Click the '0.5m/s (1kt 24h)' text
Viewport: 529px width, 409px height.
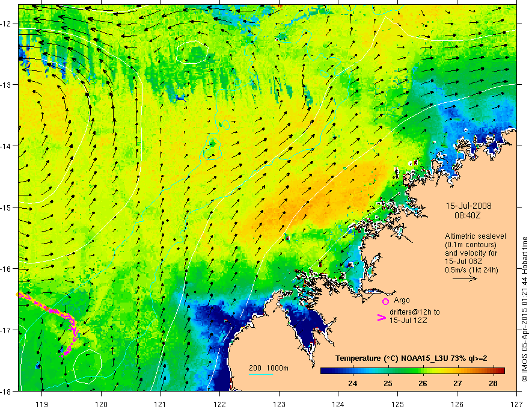pos(471,270)
